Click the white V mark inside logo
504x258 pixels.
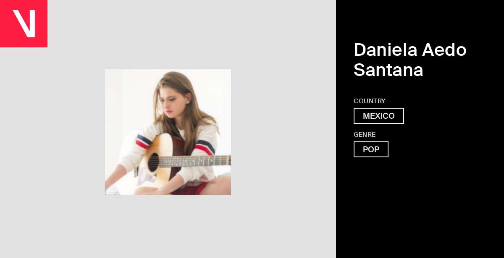coord(24,23)
